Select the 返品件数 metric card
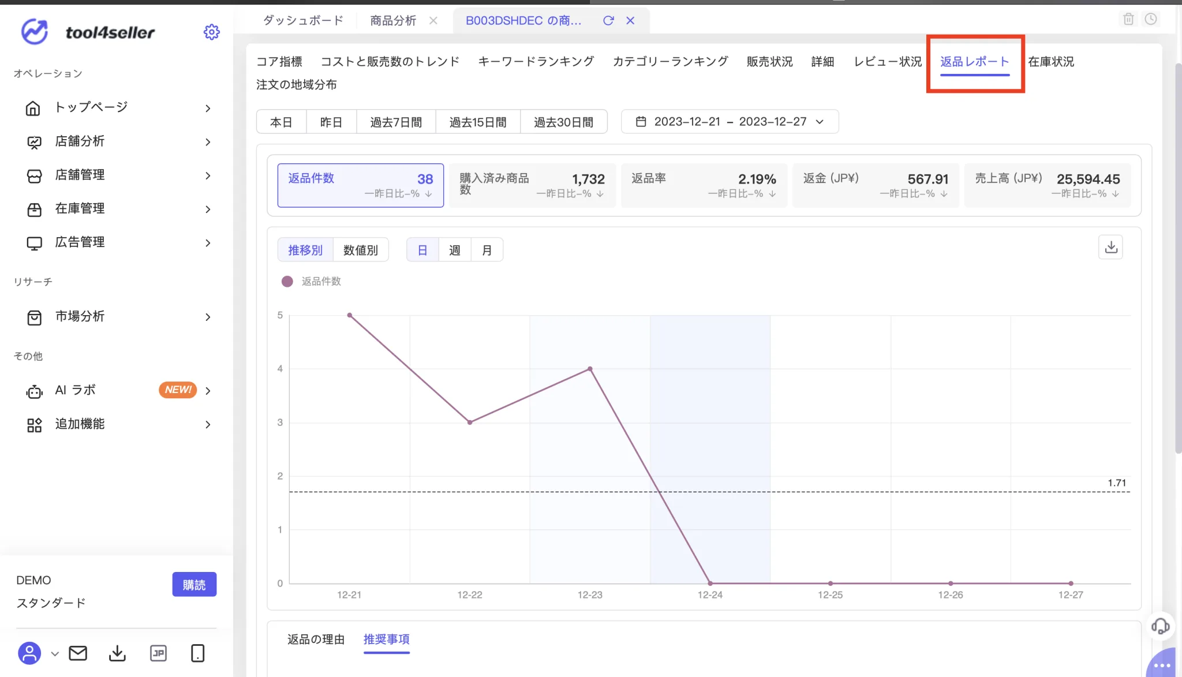 (x=361, y=185)
